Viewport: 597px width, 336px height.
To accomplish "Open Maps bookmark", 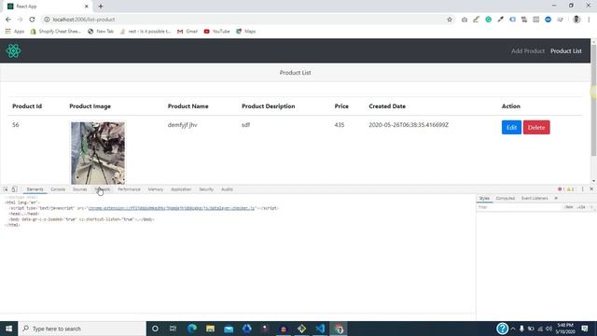I will (246, 31).
